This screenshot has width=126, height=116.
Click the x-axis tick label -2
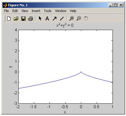pyautogui.click(x=18, y=107)
